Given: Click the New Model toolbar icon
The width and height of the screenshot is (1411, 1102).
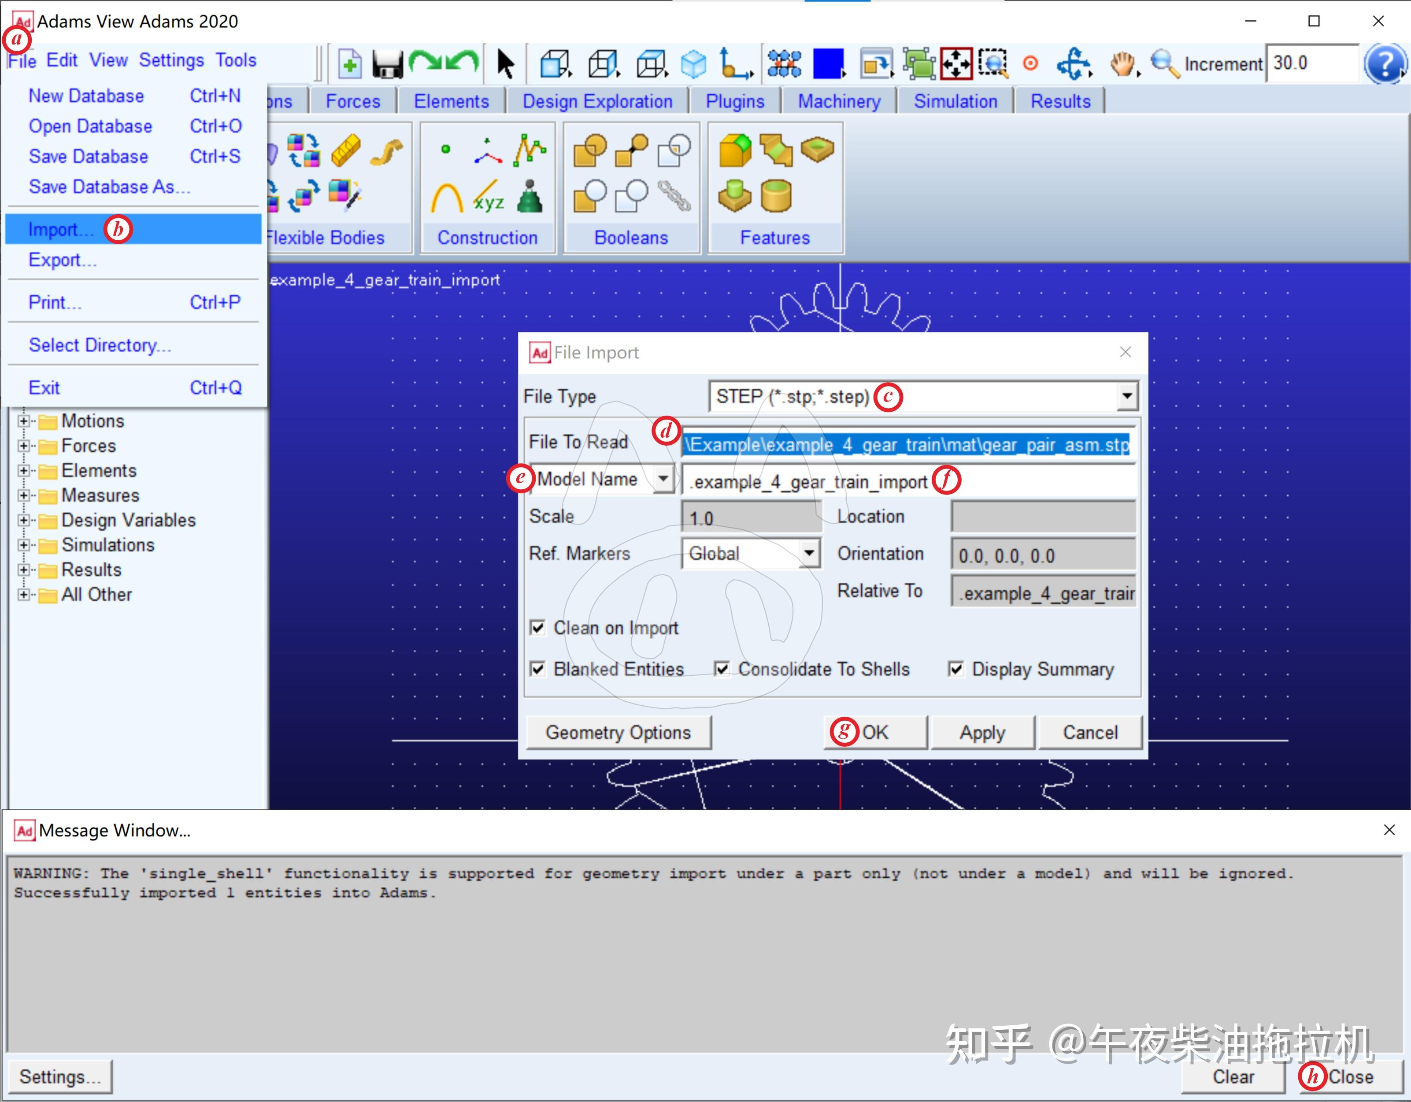Looking at the screenshot, I should 349,64.
